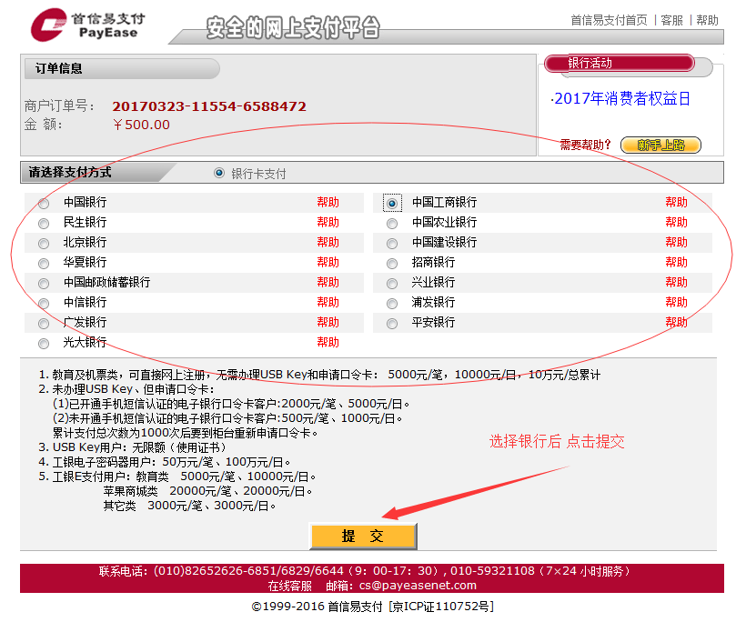Click the 联系电话 (010)82652626 footer line
This screenshot has height=622, width=736.
[364, 571]
